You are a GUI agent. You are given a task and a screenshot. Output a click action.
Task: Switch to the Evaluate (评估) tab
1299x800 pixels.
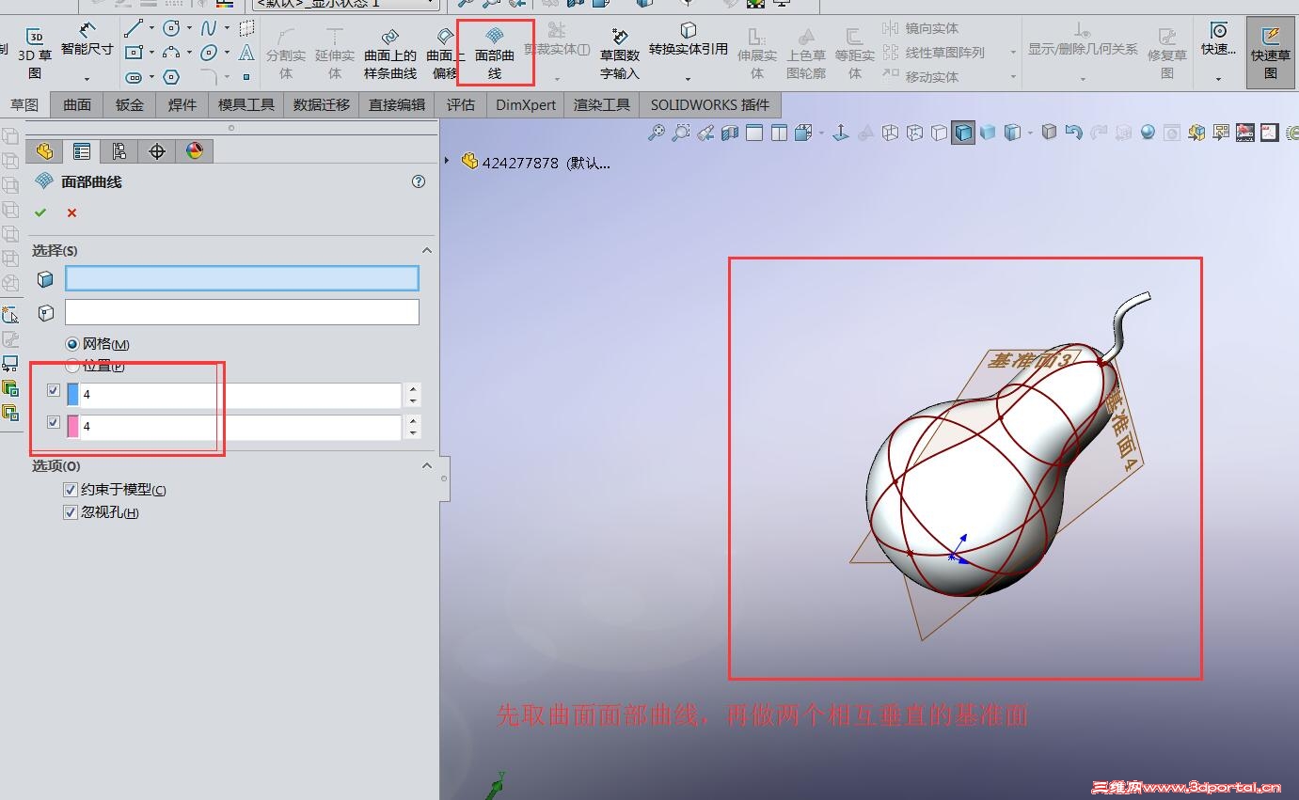click(x=461, y=105)
